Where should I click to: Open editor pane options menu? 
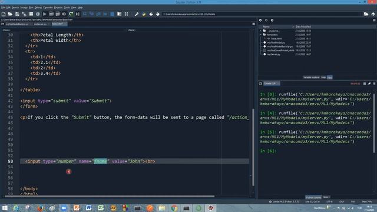point(253,24)
